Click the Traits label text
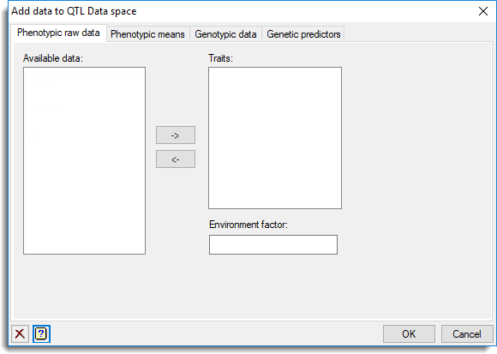The image size is (497, 354). click(220, 58)
